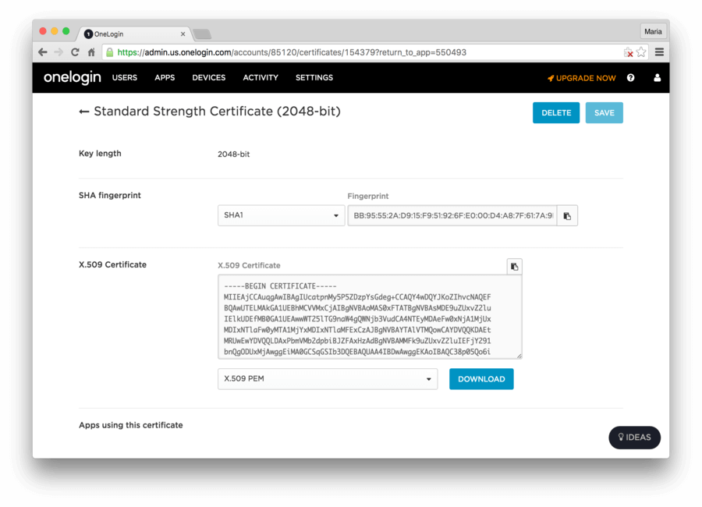Image resolution: width=702 pixels, height=507 pixels.
Task: Switch to the APPS navigation section
Action: click(165, 77)
